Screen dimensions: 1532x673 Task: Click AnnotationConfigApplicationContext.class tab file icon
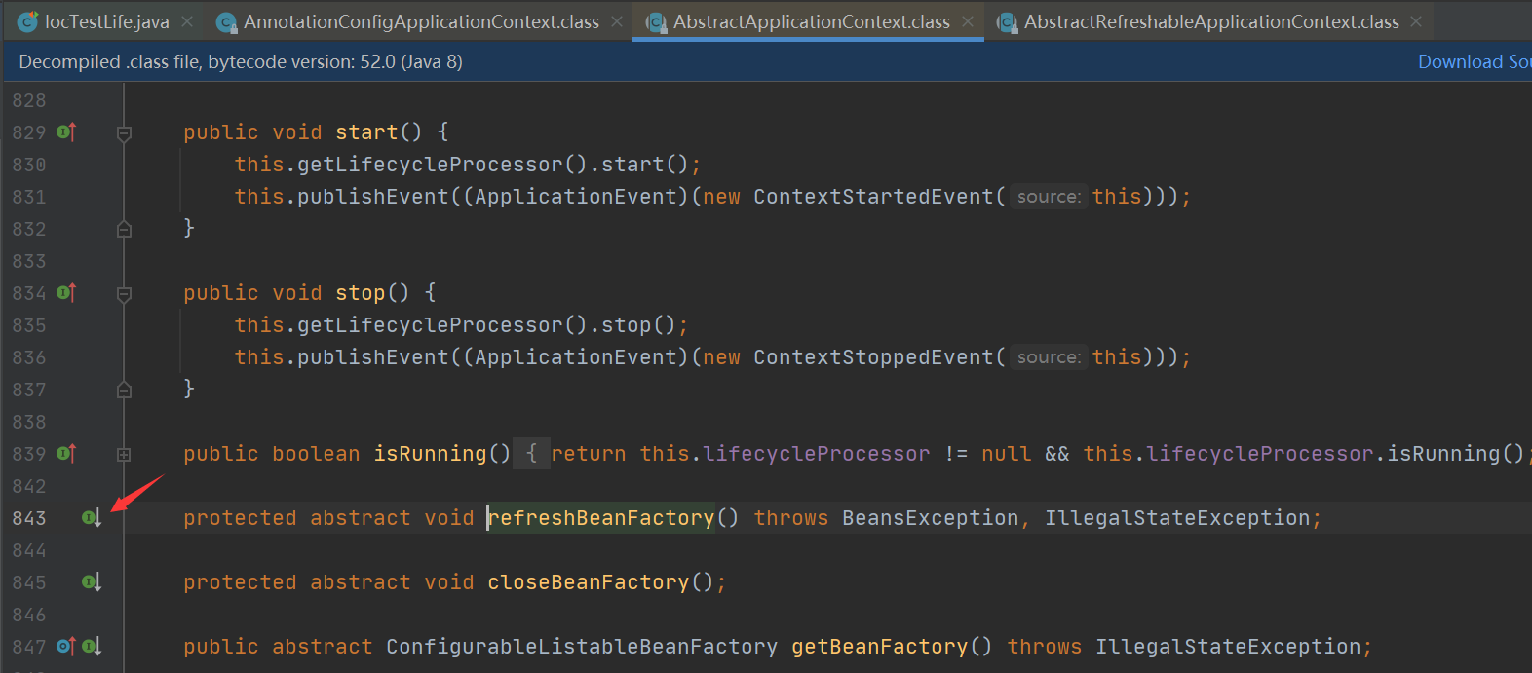click(x=226, y=21)
